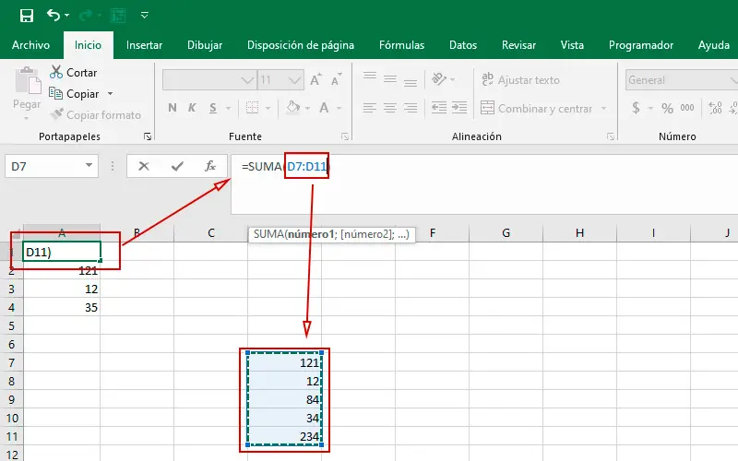Screen dimensions: 738x461
Task: Open Portapapeles dialog launcher
Action: click(x=148, y=136)
